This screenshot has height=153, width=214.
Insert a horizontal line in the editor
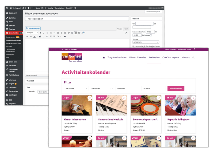(x=31, y=36)
